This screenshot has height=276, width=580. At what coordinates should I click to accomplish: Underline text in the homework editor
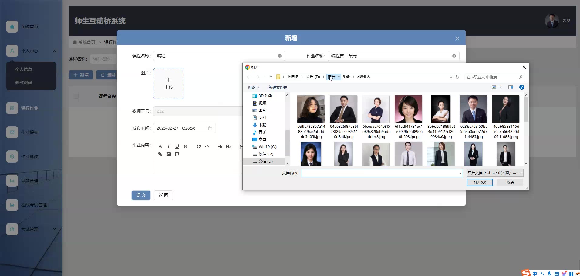point(177,146)
